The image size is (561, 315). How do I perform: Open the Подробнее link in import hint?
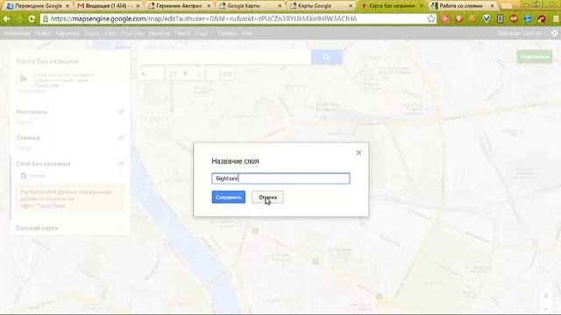[52, 206]
